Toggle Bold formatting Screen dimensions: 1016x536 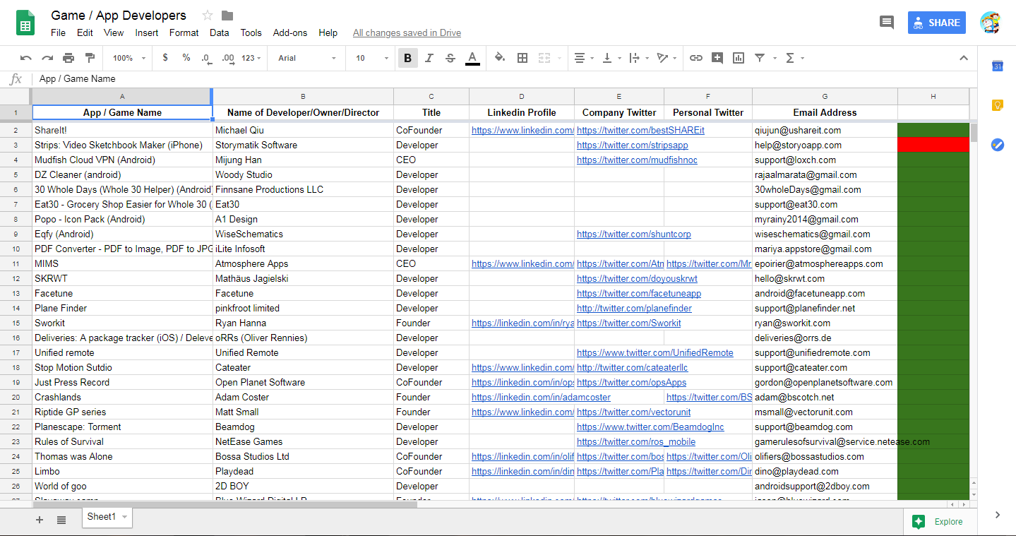click(408, 58)
